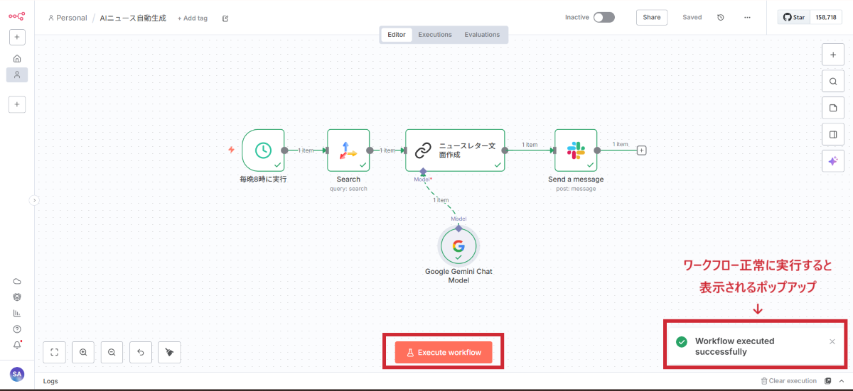Open the AI assistant sparkle icon

coord(832,161)
